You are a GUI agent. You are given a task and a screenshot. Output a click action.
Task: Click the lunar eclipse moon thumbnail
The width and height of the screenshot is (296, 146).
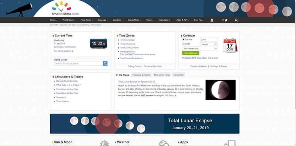(221, 90)
